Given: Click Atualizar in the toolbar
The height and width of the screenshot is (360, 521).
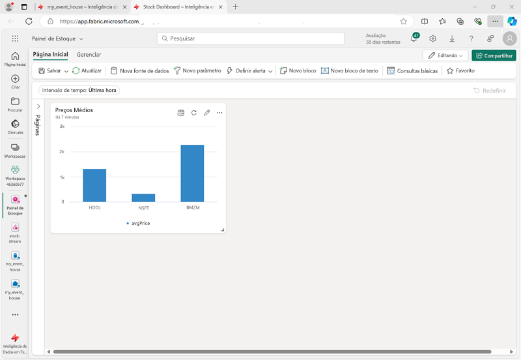Looking at the screenshot, I should (87, 71).
